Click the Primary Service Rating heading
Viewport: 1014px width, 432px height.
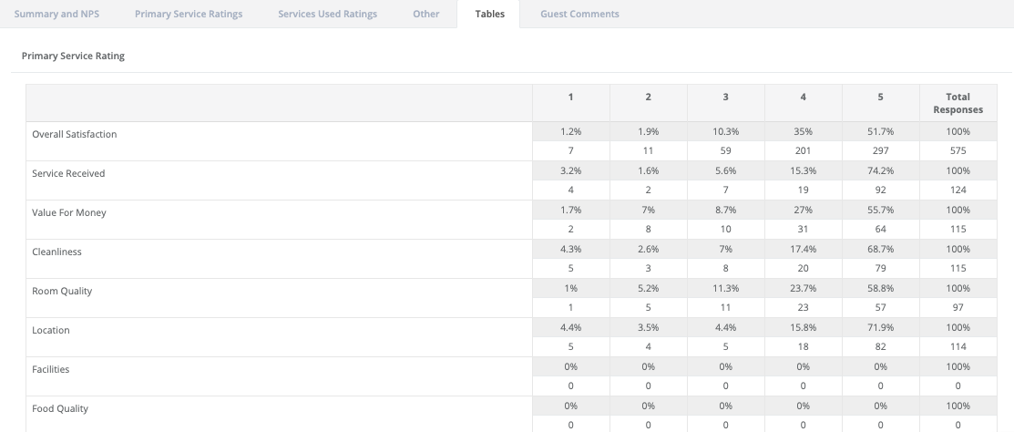click(73, 56)
